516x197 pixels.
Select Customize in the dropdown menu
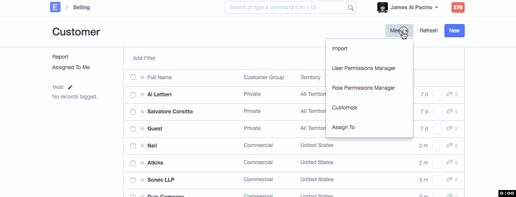(344, 108)
